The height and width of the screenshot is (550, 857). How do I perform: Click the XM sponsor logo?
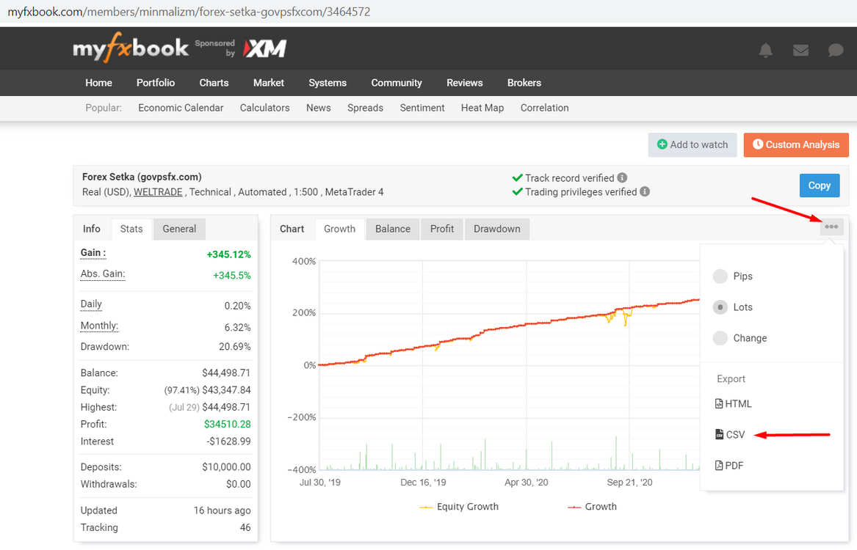[x=265, y=48]
